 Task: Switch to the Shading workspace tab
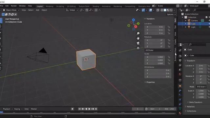click(x=95, y=6)
